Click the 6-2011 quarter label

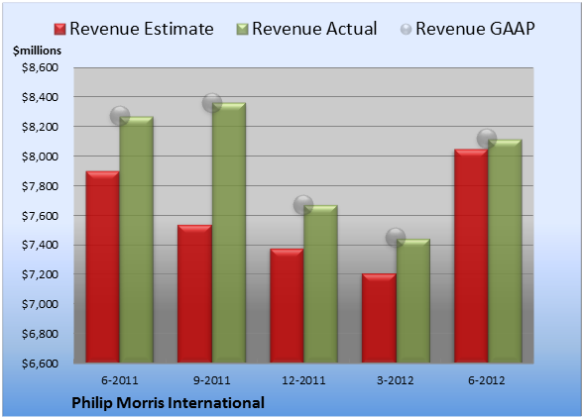click(119, 380)
